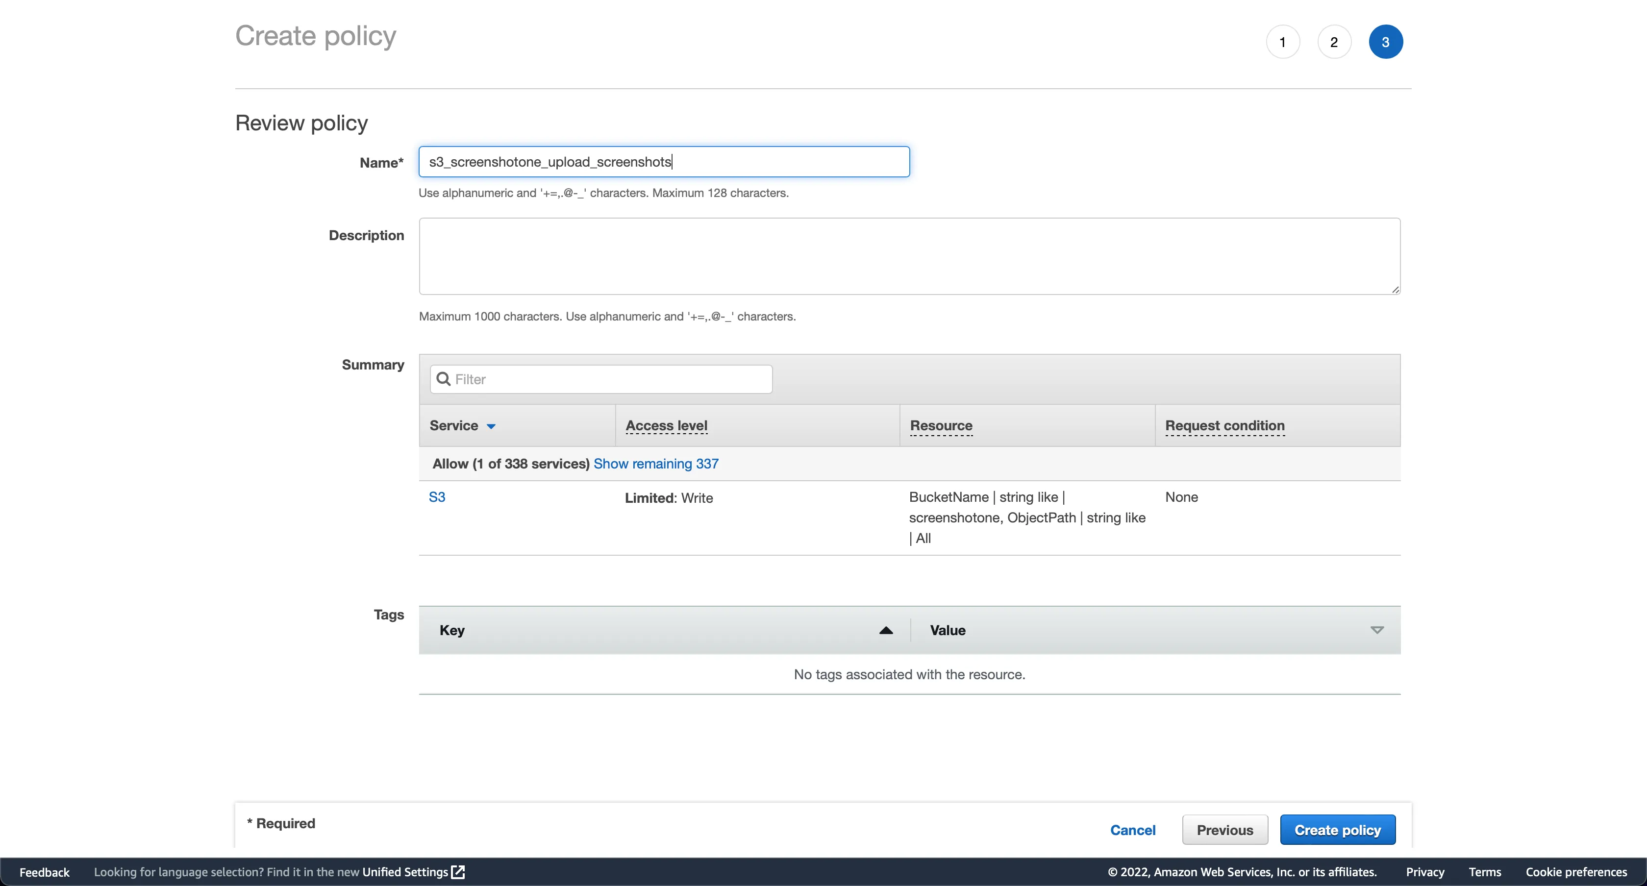This screenshot has height=886, width=1647.
Task: Click the search magnifier icon in Filter
Action: point(443,379)
